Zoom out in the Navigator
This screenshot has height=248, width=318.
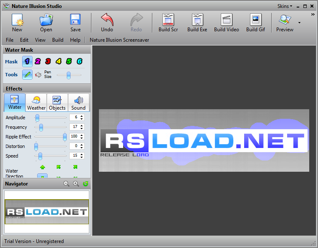(x=66, y=184)
